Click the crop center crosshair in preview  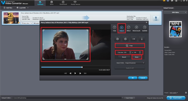[65, 44]
